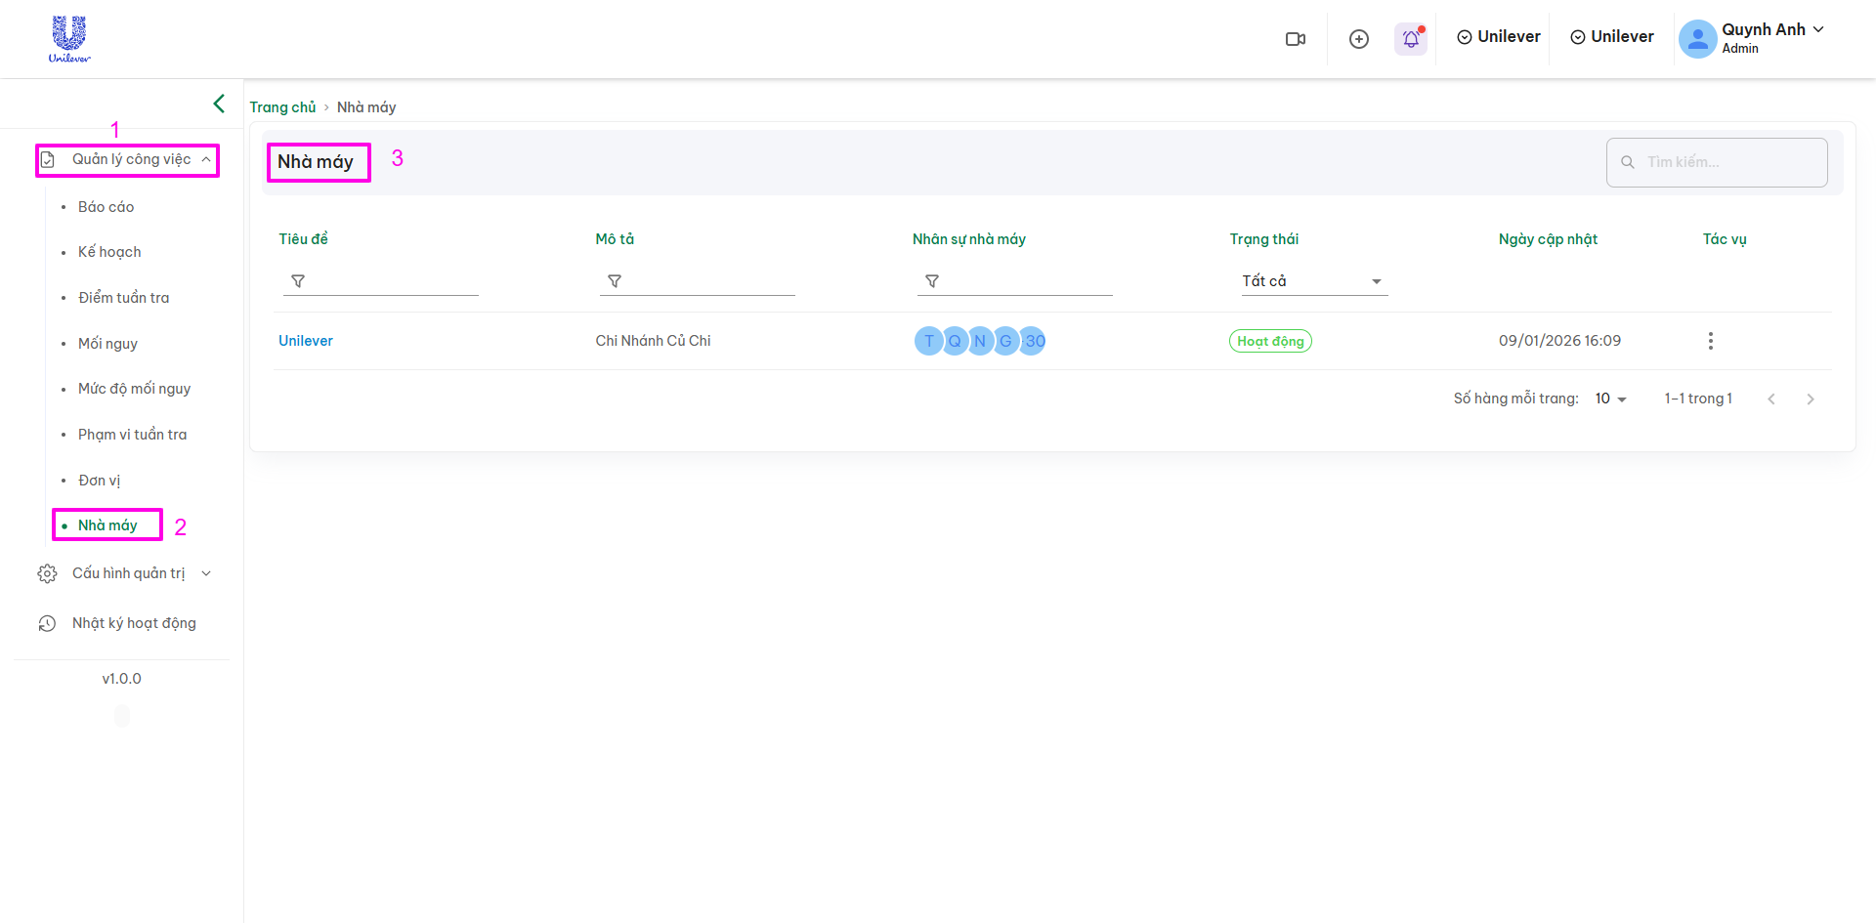Viewport: 1876px width, 923px height.
Task: Open the Báo cáo menu item
Action: coord(106,207)
